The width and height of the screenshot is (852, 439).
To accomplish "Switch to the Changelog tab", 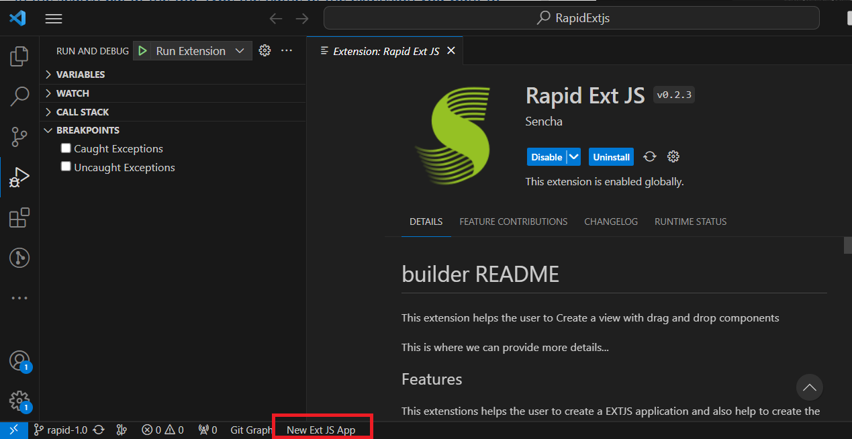I will (610, 222).
